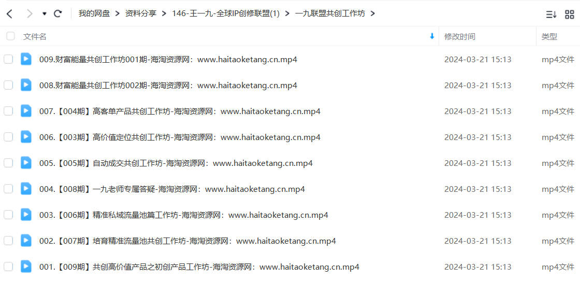The width and height of the screenshot is (580, 307).
Task: Select file name 006.【003期】高价值定位共创工作坊
Action: coord(180,137)
